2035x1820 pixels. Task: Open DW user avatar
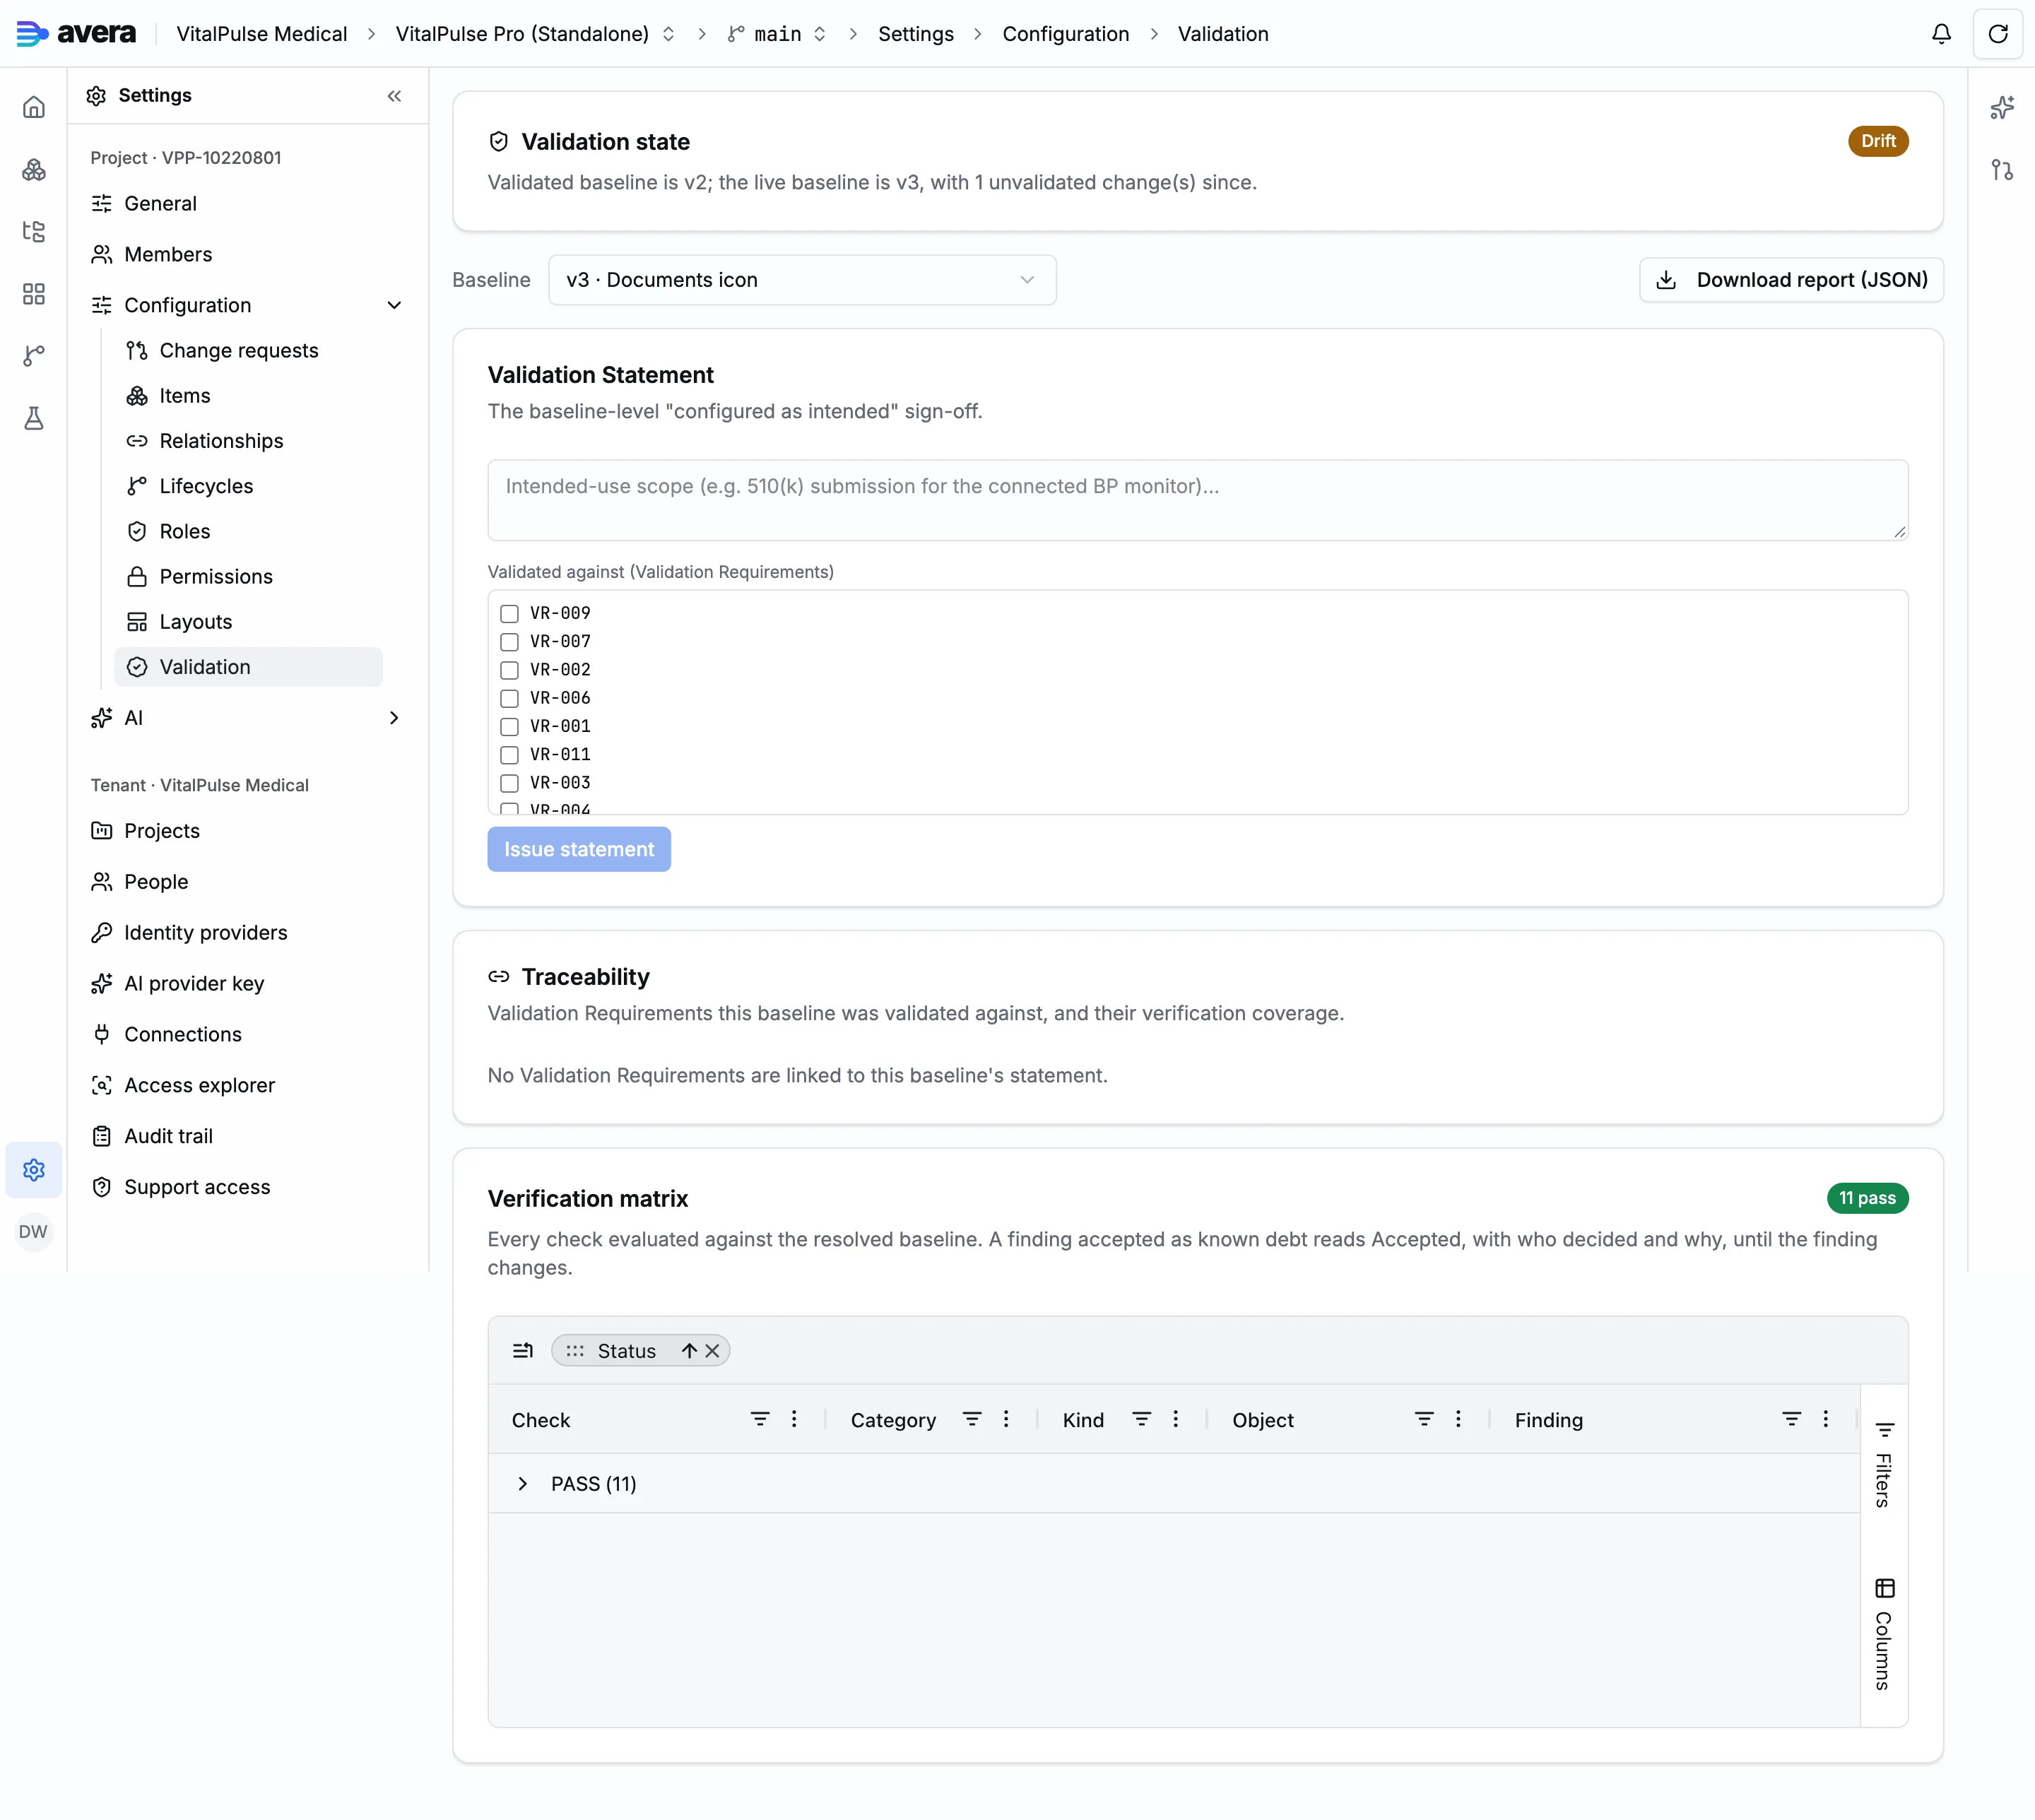(34, 1232)
